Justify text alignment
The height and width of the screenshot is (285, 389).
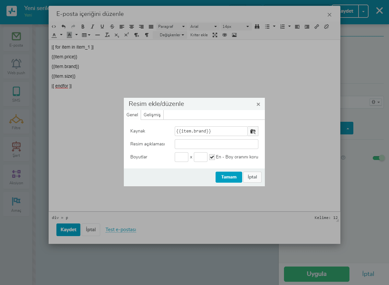coord(151,27)
